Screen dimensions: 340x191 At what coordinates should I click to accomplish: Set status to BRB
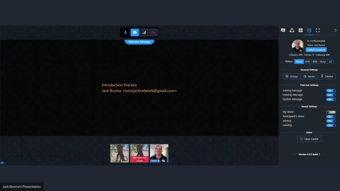click(x=315, y=62)
